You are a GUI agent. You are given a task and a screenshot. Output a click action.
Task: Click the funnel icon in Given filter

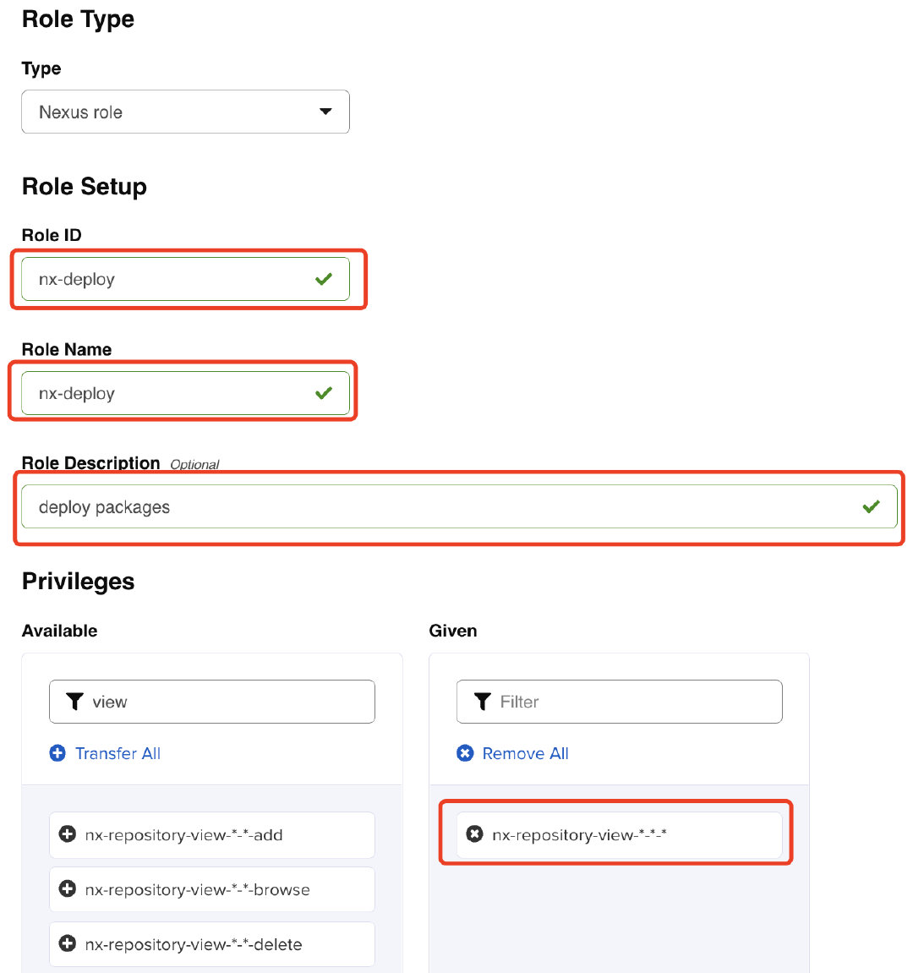[x=482, y=702]
